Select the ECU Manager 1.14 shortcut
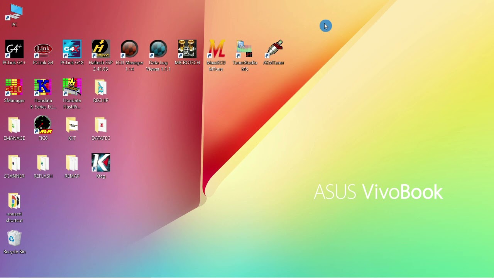Viewport: 494px width, 278px height. pyautogui.click(x=129, y=56)
